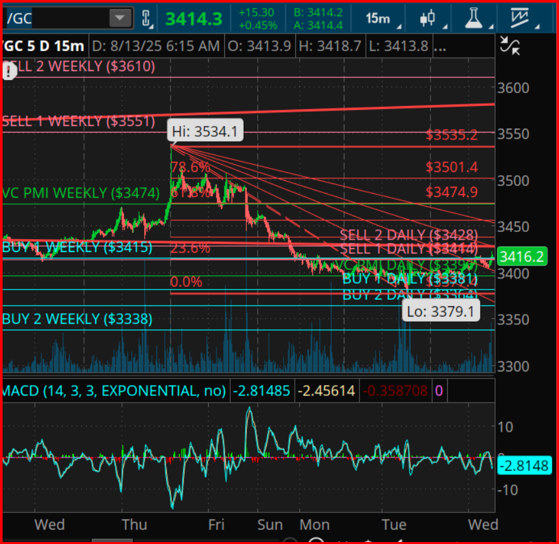Image resolution: width=559 pixels, height=544 pixels.
Task: Click the $3501.4 Fibonacci price label
Action: click(451, 167)
